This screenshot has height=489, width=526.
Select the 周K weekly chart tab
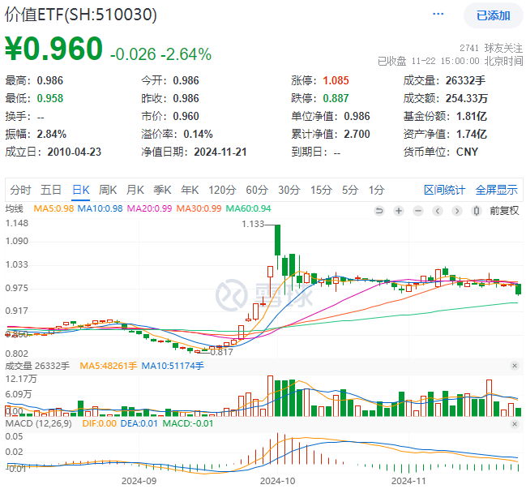(x=108, y=190)
